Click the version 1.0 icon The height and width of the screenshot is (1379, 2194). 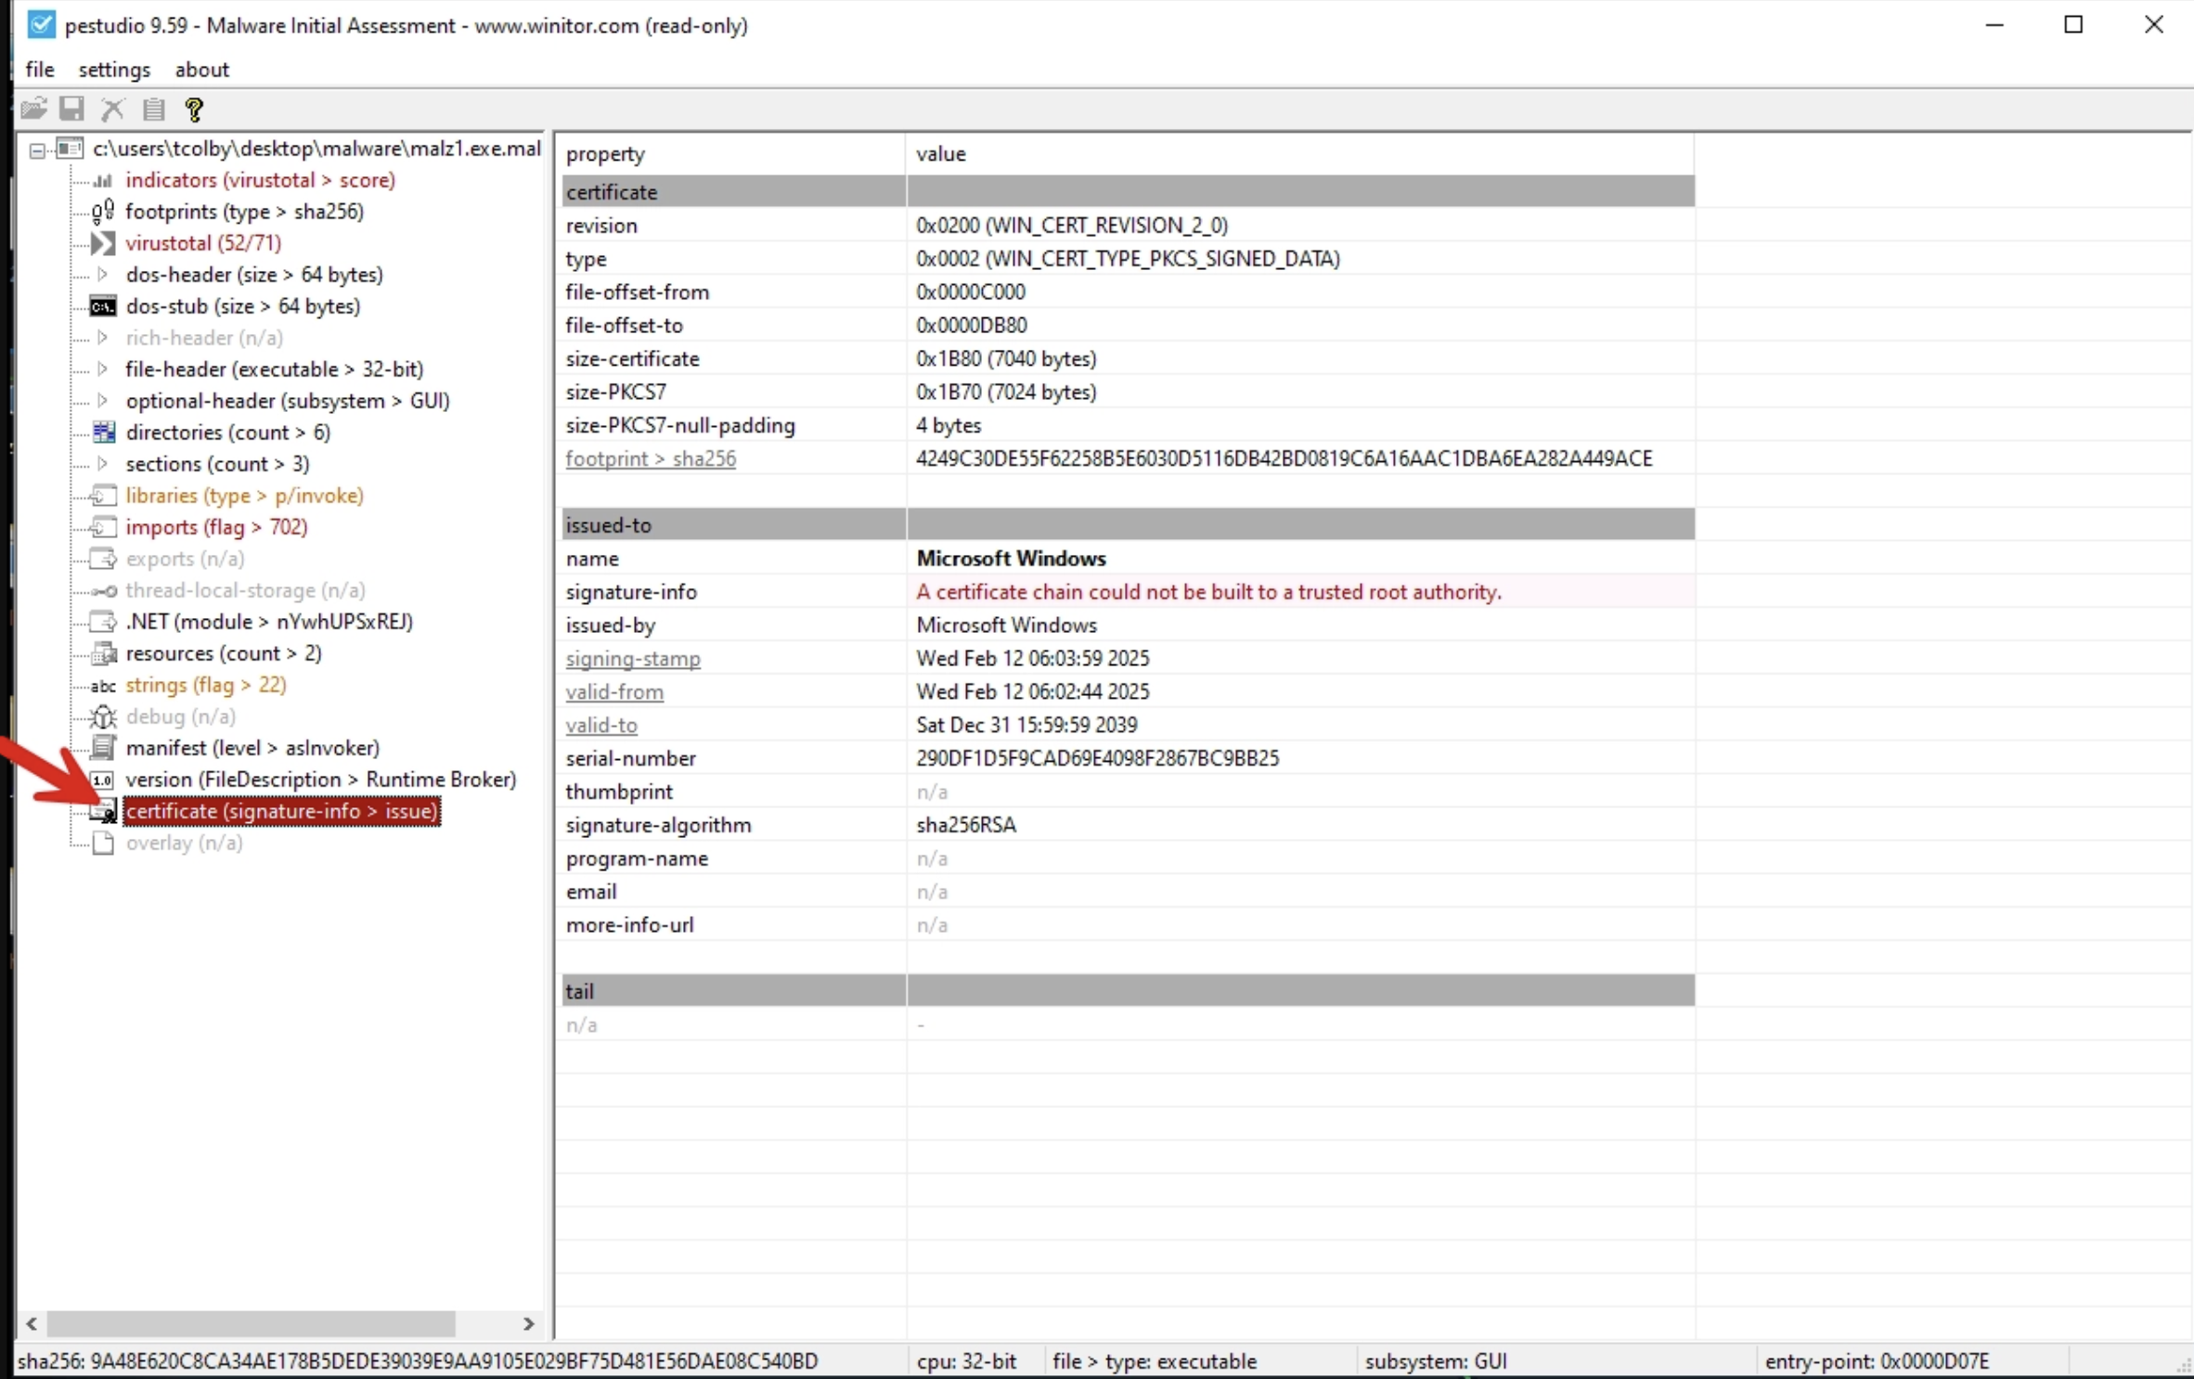103,780
